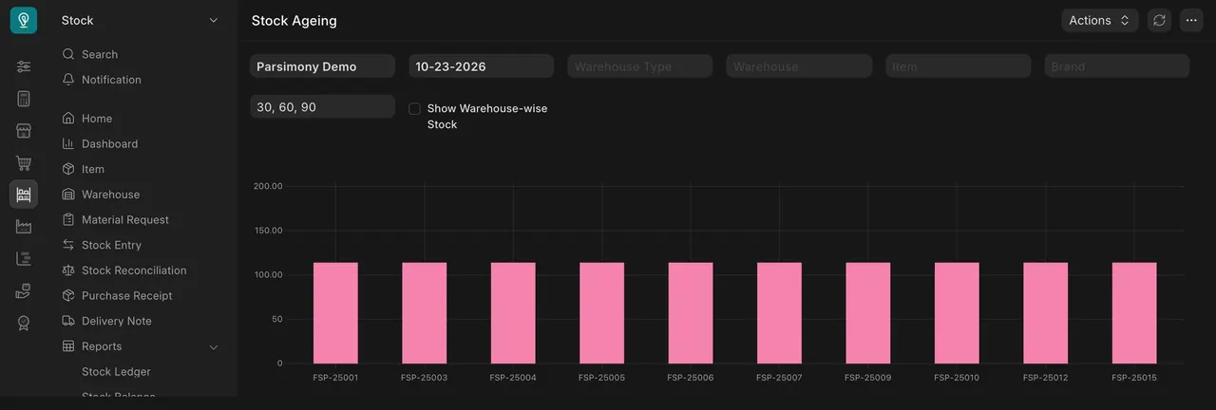Click the 30, 60, 90 ageing range field

click(322, 106)
